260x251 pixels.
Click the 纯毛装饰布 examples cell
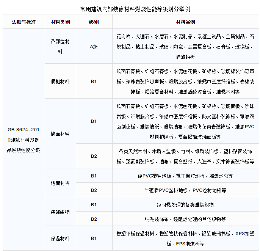[185, 219]
